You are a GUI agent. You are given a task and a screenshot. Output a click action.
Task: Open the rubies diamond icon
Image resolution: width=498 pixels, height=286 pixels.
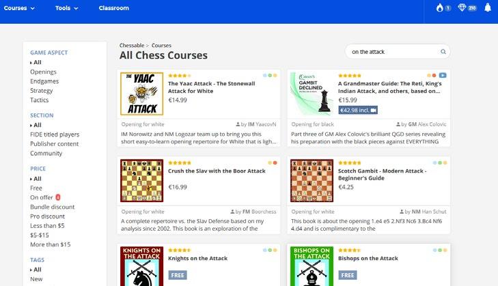point(462,8)
